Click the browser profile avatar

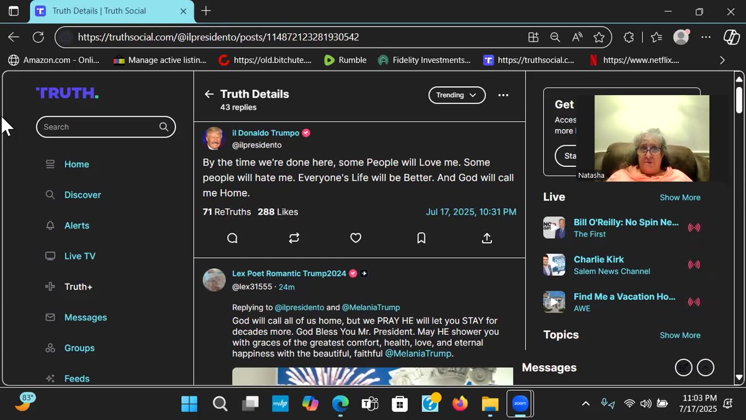(681, 37)
